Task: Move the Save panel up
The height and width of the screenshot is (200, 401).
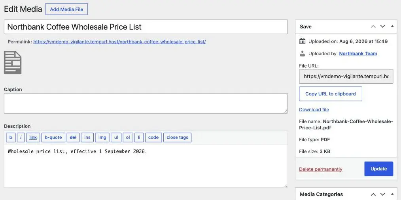Action: [373, 26]
